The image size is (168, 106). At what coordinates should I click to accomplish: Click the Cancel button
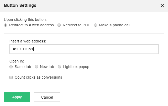[x=47, y=97]
